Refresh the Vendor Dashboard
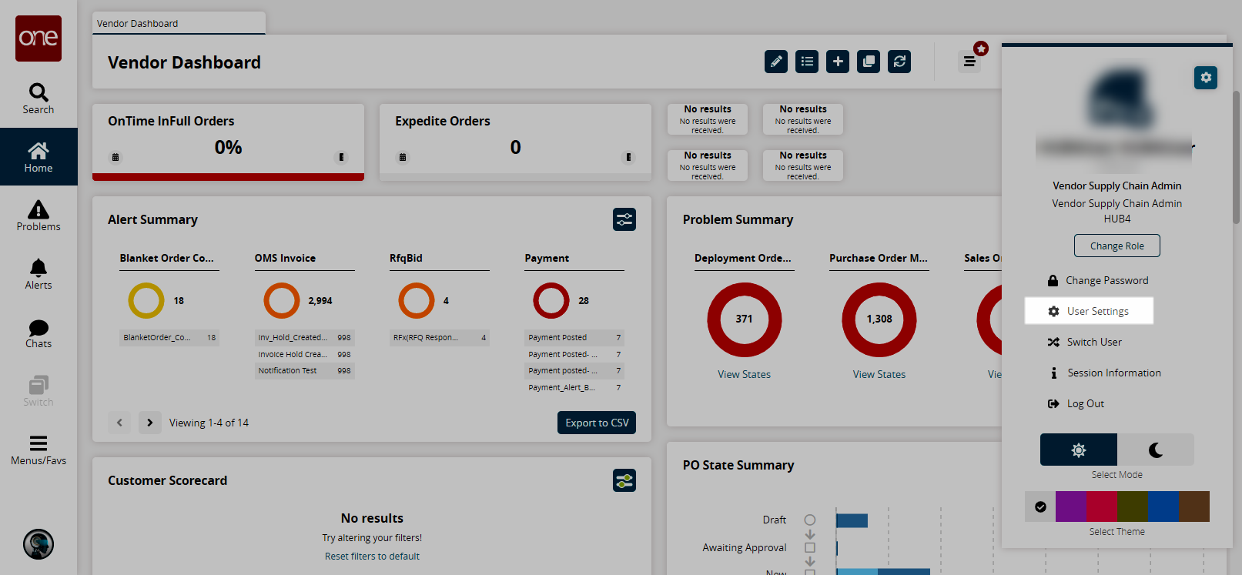1242x575 pixels. pyautogui.click(x=899, y=62)
